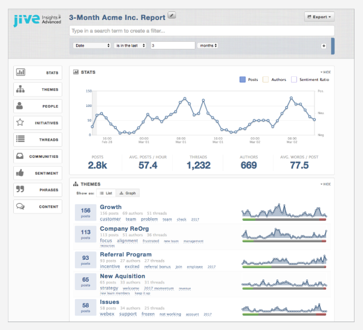Viewport: 363px width, 330px height.
Task: Click the Growth sentiment color bar
Action: pos(284,219)
